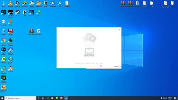Open the blue cf+ desktop shortcut
Viewport: 178px width, 100px height.
(x=11, y=51)
